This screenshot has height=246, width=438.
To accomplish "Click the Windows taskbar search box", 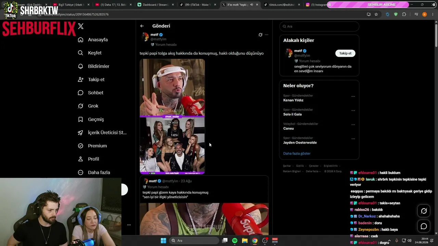I will 194,241.
